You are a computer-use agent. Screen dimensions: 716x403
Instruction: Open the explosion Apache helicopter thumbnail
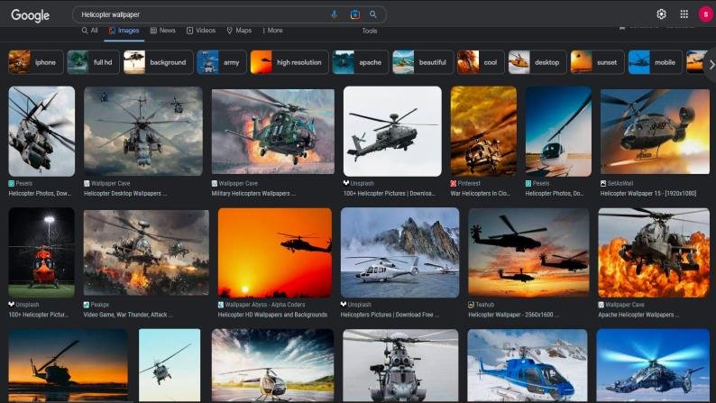652,252
